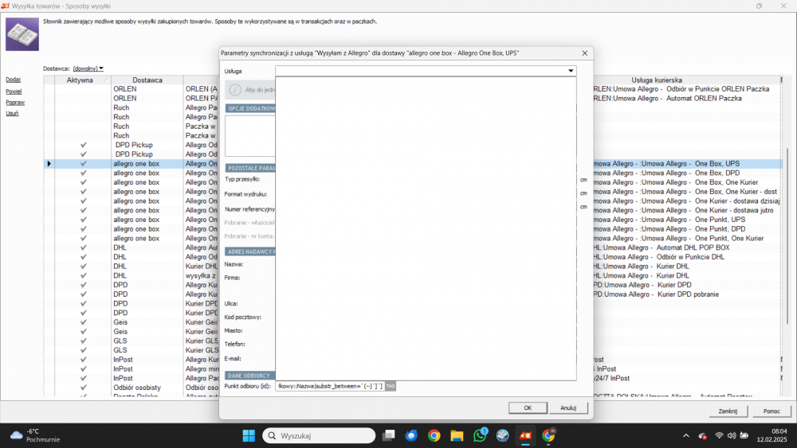Click the Task View taskbar icon
The width and height of the screenshot is (797, 448).
tap(389, 435)
